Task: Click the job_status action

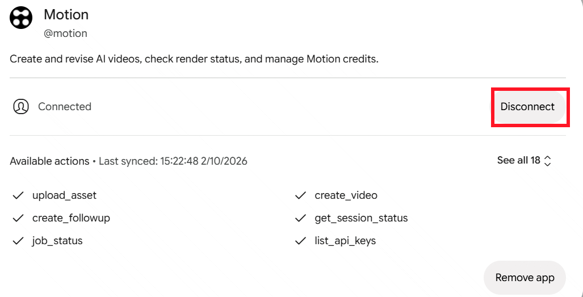Action: (x=57, y=241)
